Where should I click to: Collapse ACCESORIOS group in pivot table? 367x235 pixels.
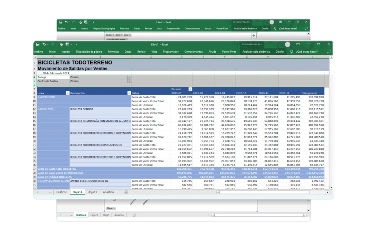pyautogui.click(x=39, y=97)
